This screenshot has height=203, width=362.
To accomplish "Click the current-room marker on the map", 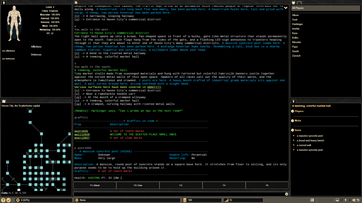I will [36, 150].
